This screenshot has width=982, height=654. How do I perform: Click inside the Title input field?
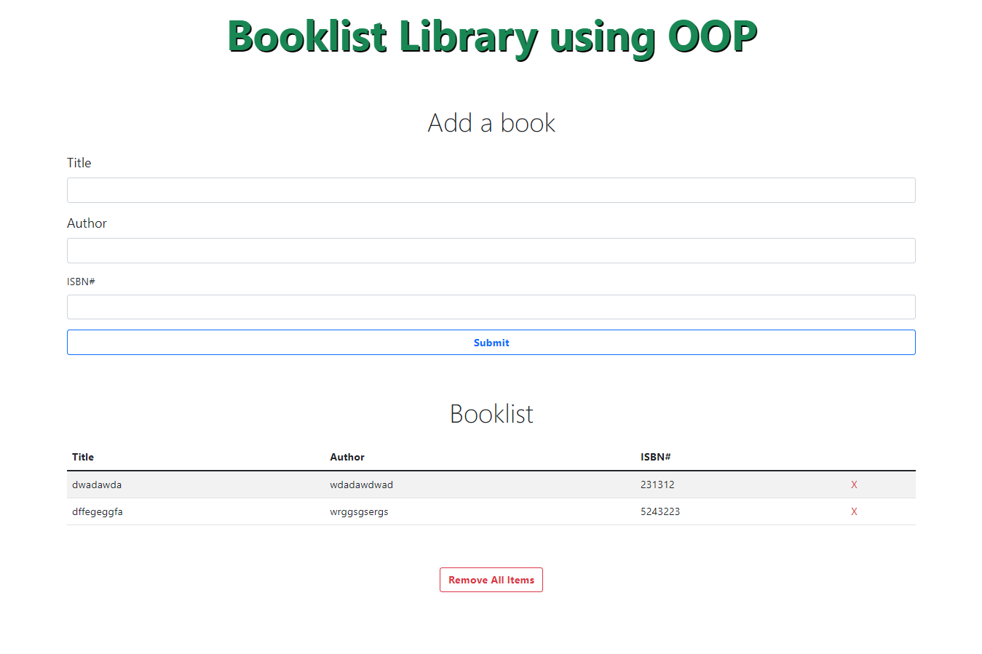point(491,190)
